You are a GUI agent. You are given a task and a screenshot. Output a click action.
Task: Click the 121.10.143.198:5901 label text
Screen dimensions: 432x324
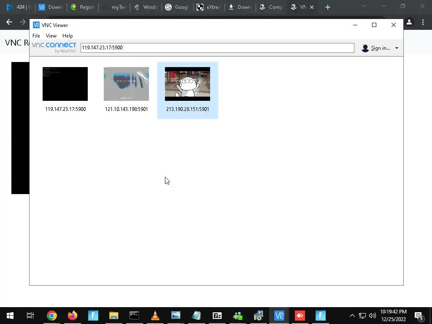[x=127, y=109]
